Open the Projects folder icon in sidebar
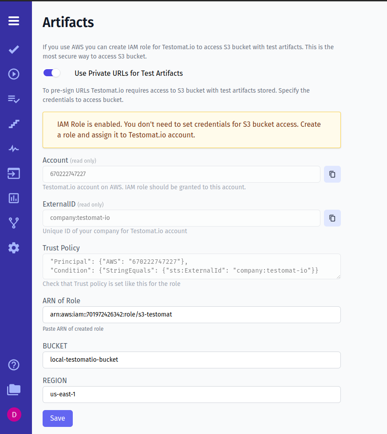Screen dimensions: 387x434 click(14, 390)
